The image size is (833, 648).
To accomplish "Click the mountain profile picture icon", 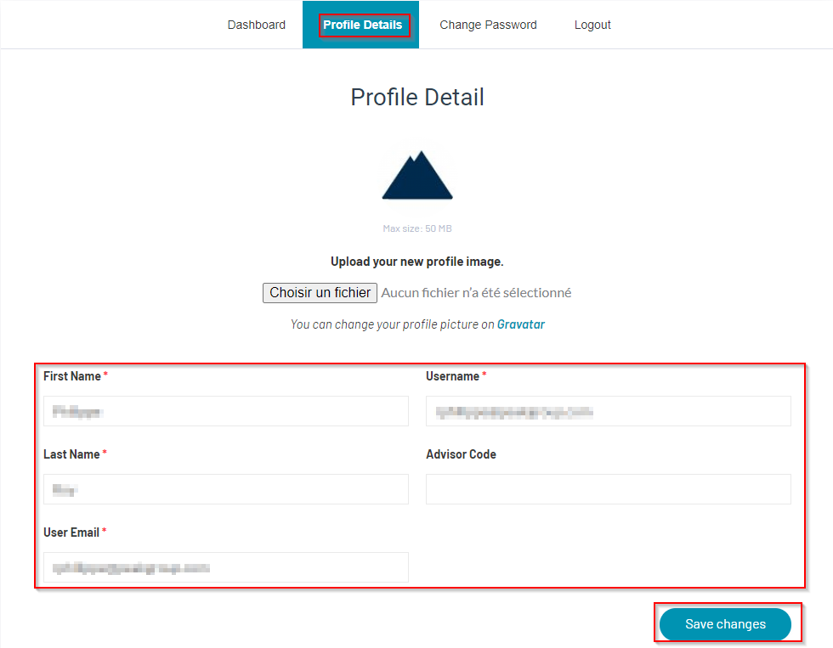I will (x=417, y=175).
